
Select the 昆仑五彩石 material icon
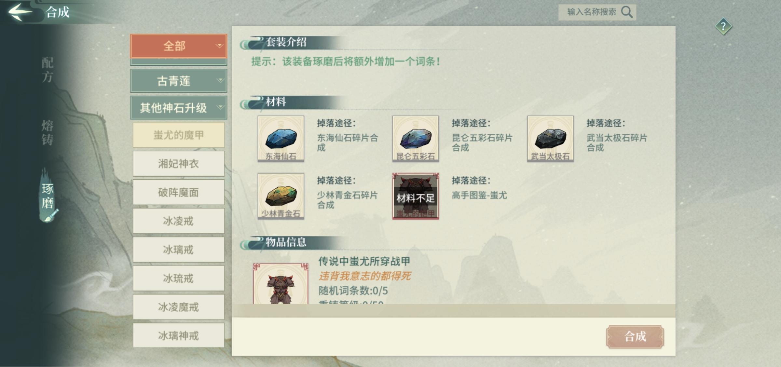[x=416, y=138]
